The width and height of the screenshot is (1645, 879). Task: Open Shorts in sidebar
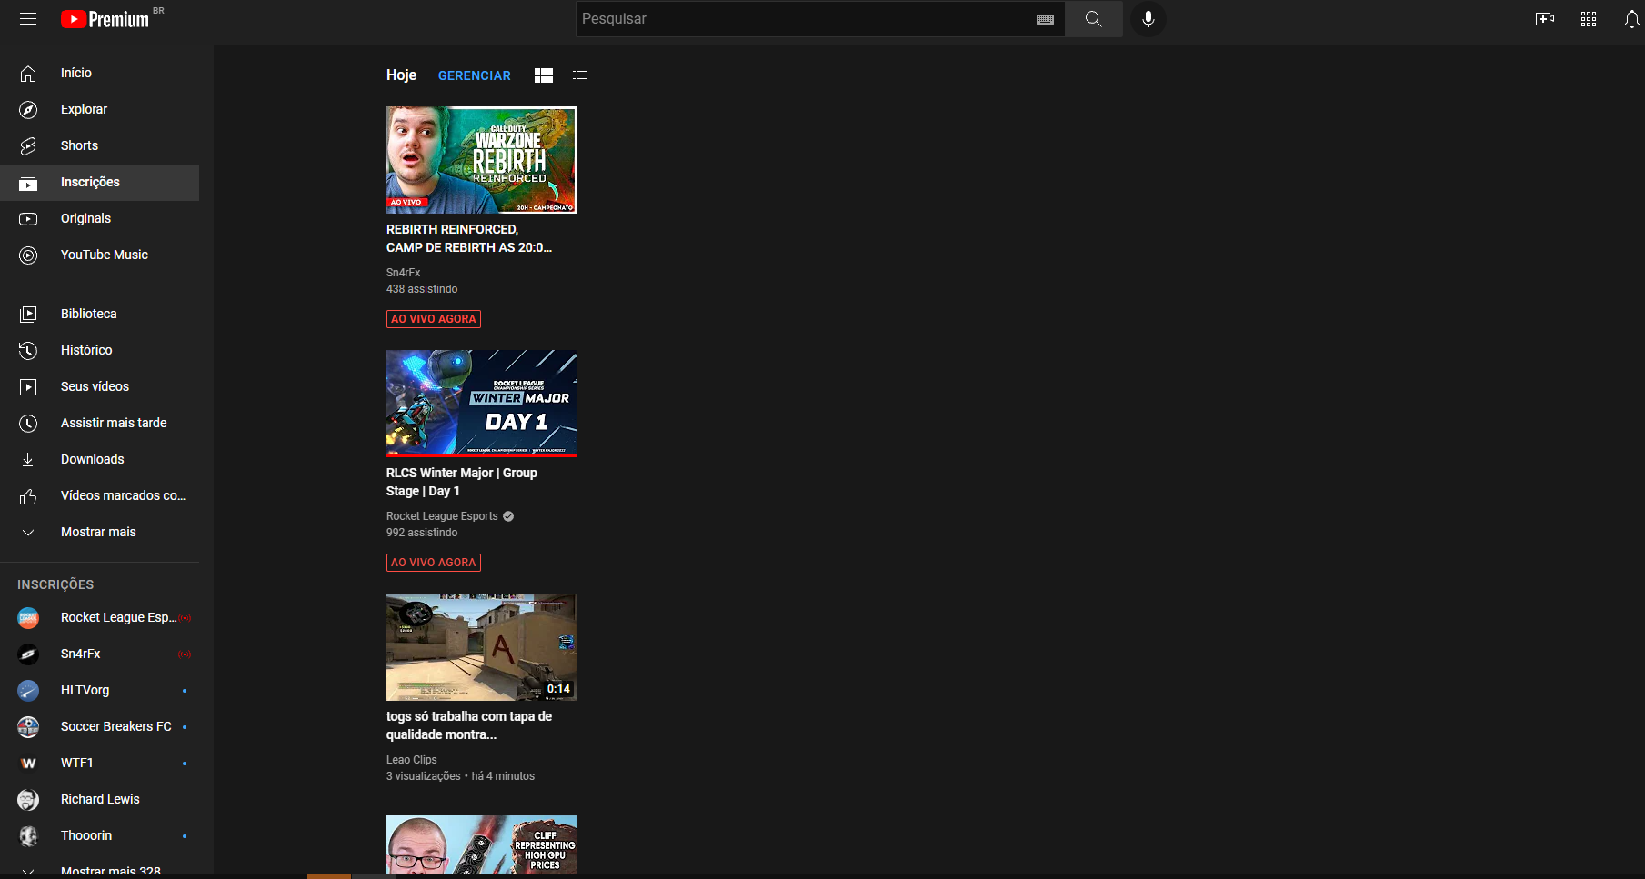(100, 145)
